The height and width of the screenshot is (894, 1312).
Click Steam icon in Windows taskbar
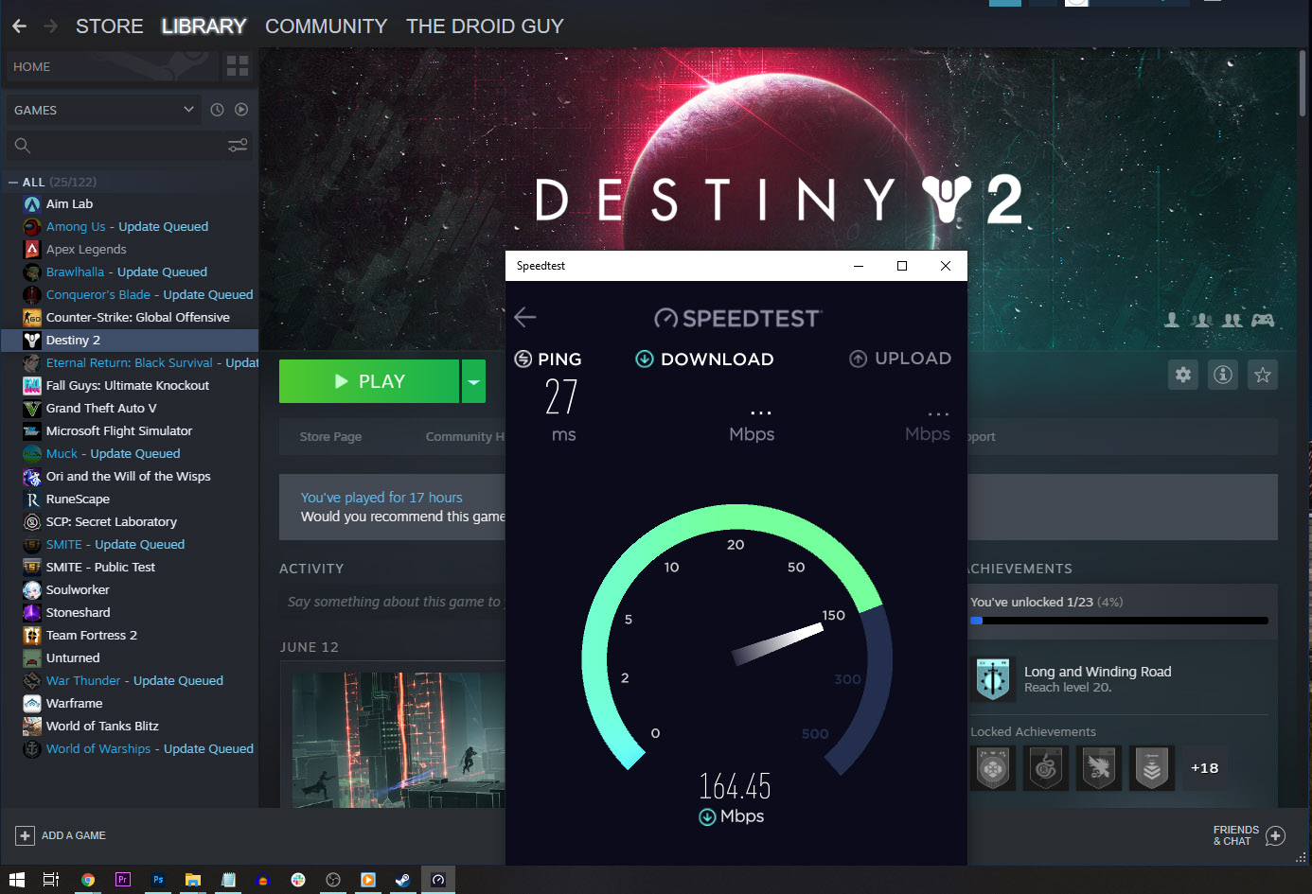coord(402,880)
